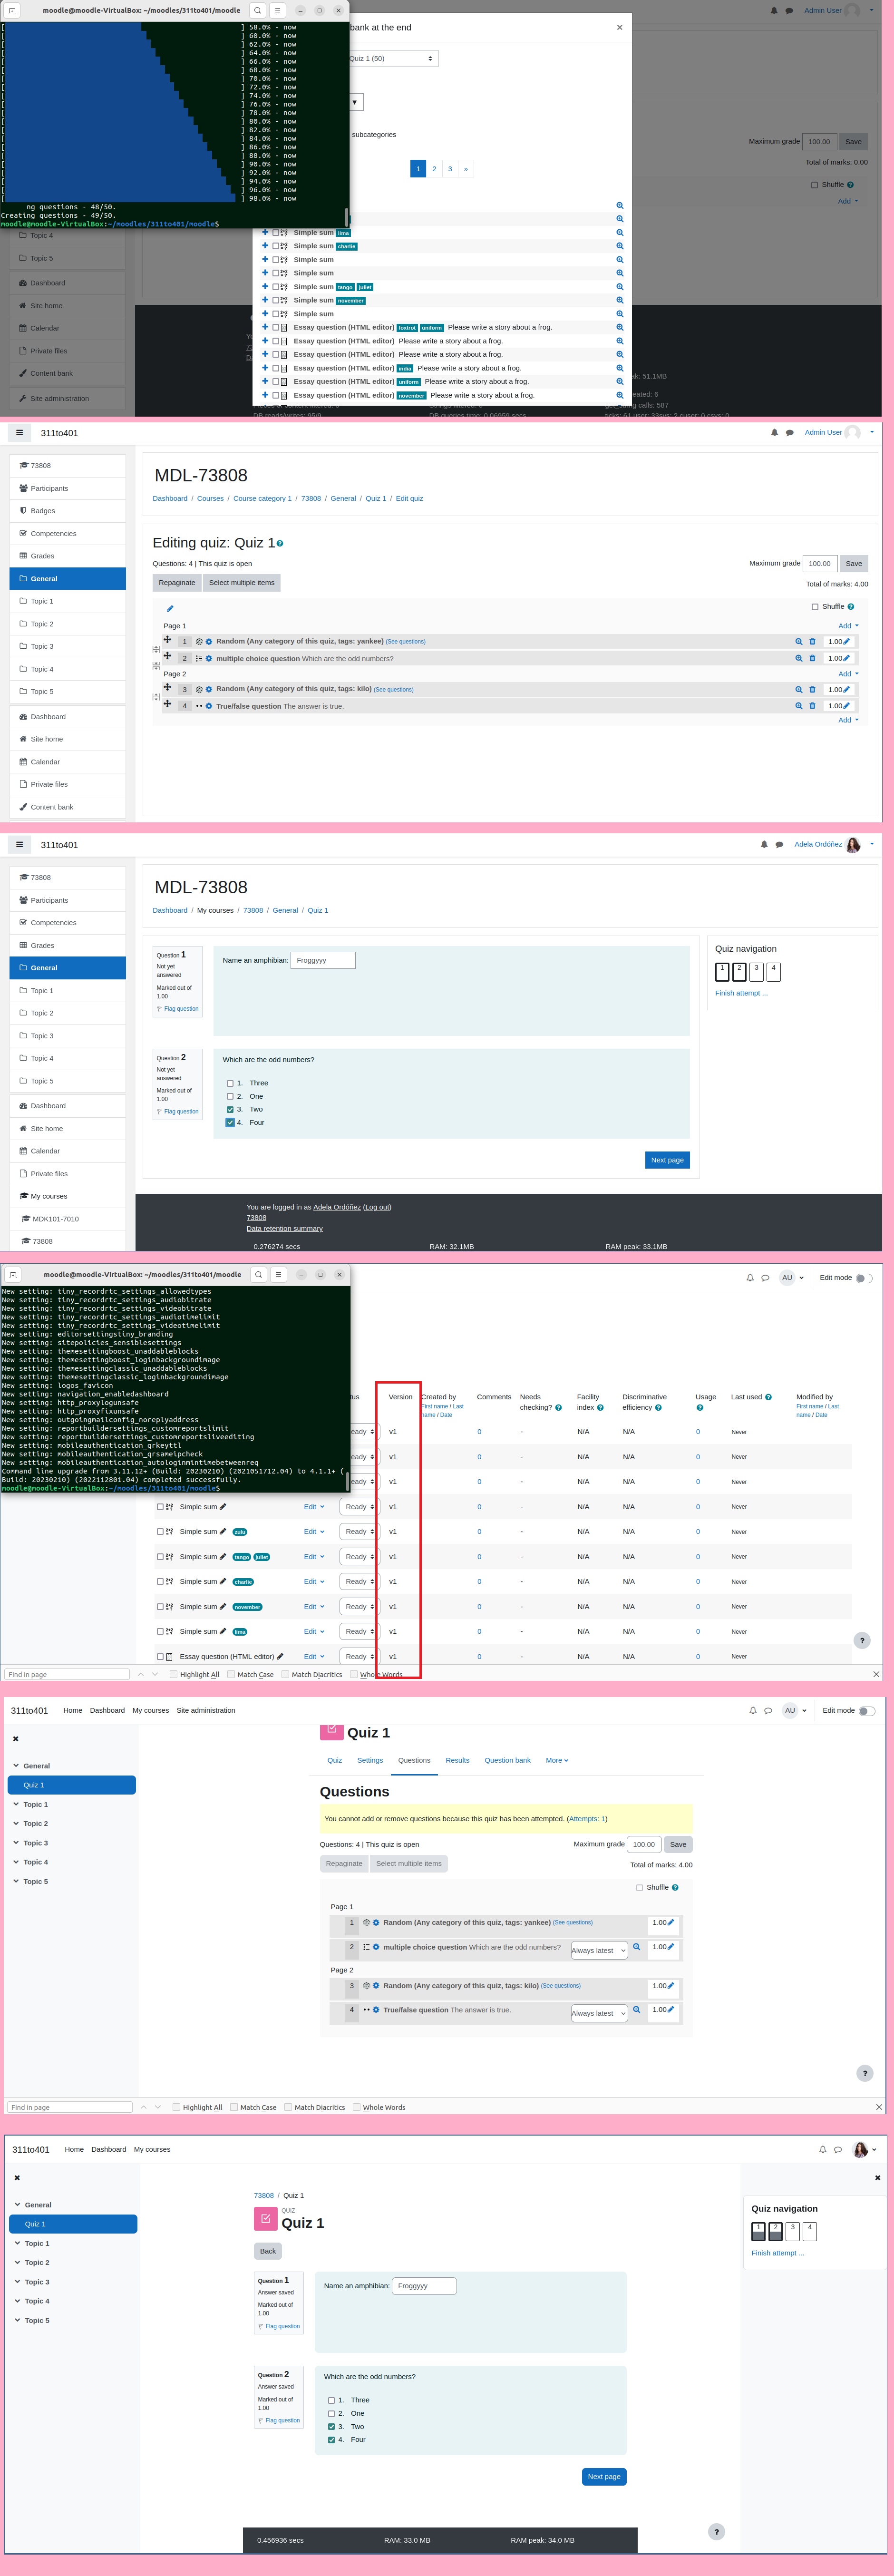Screen dimensions: 894x2576
Task: Open the Attempts: 1 link in warning
Action: 587,1818
